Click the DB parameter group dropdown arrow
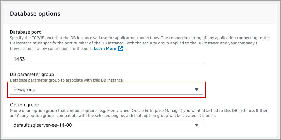The height and width of the screenshot is (140, 281). 196,90
